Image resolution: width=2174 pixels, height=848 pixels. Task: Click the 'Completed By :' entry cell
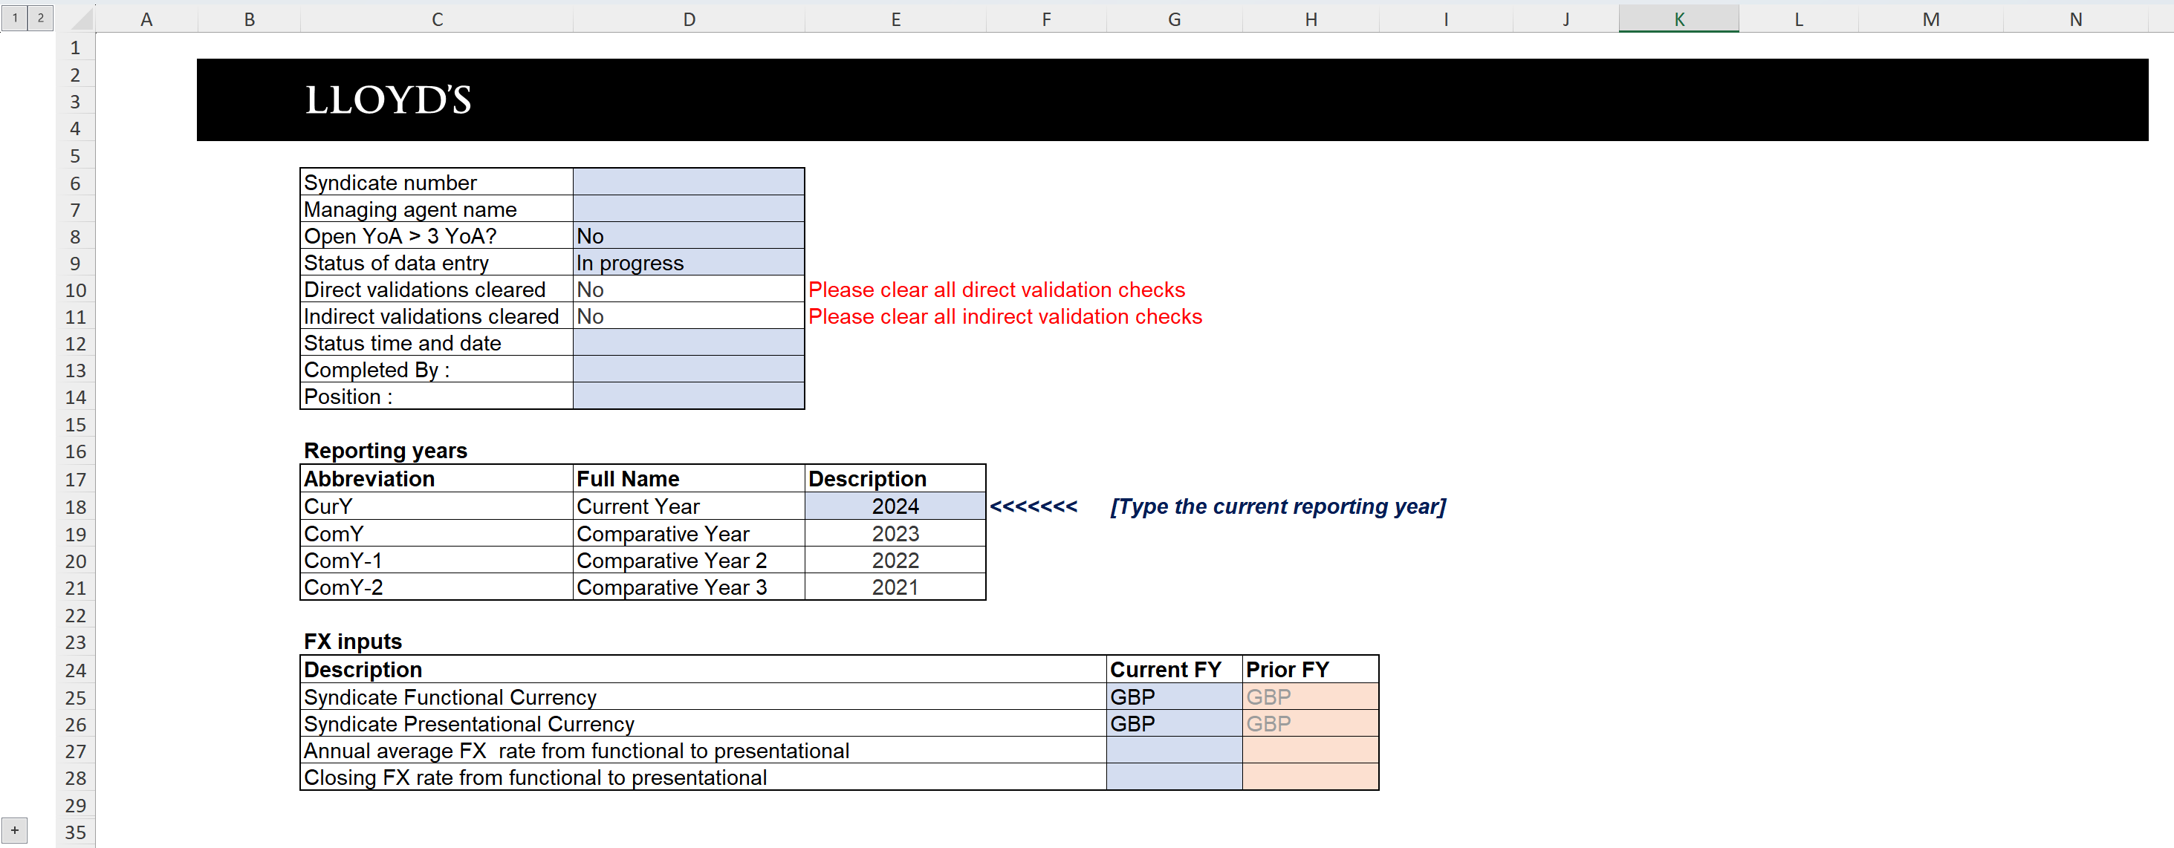pos(688,369)
